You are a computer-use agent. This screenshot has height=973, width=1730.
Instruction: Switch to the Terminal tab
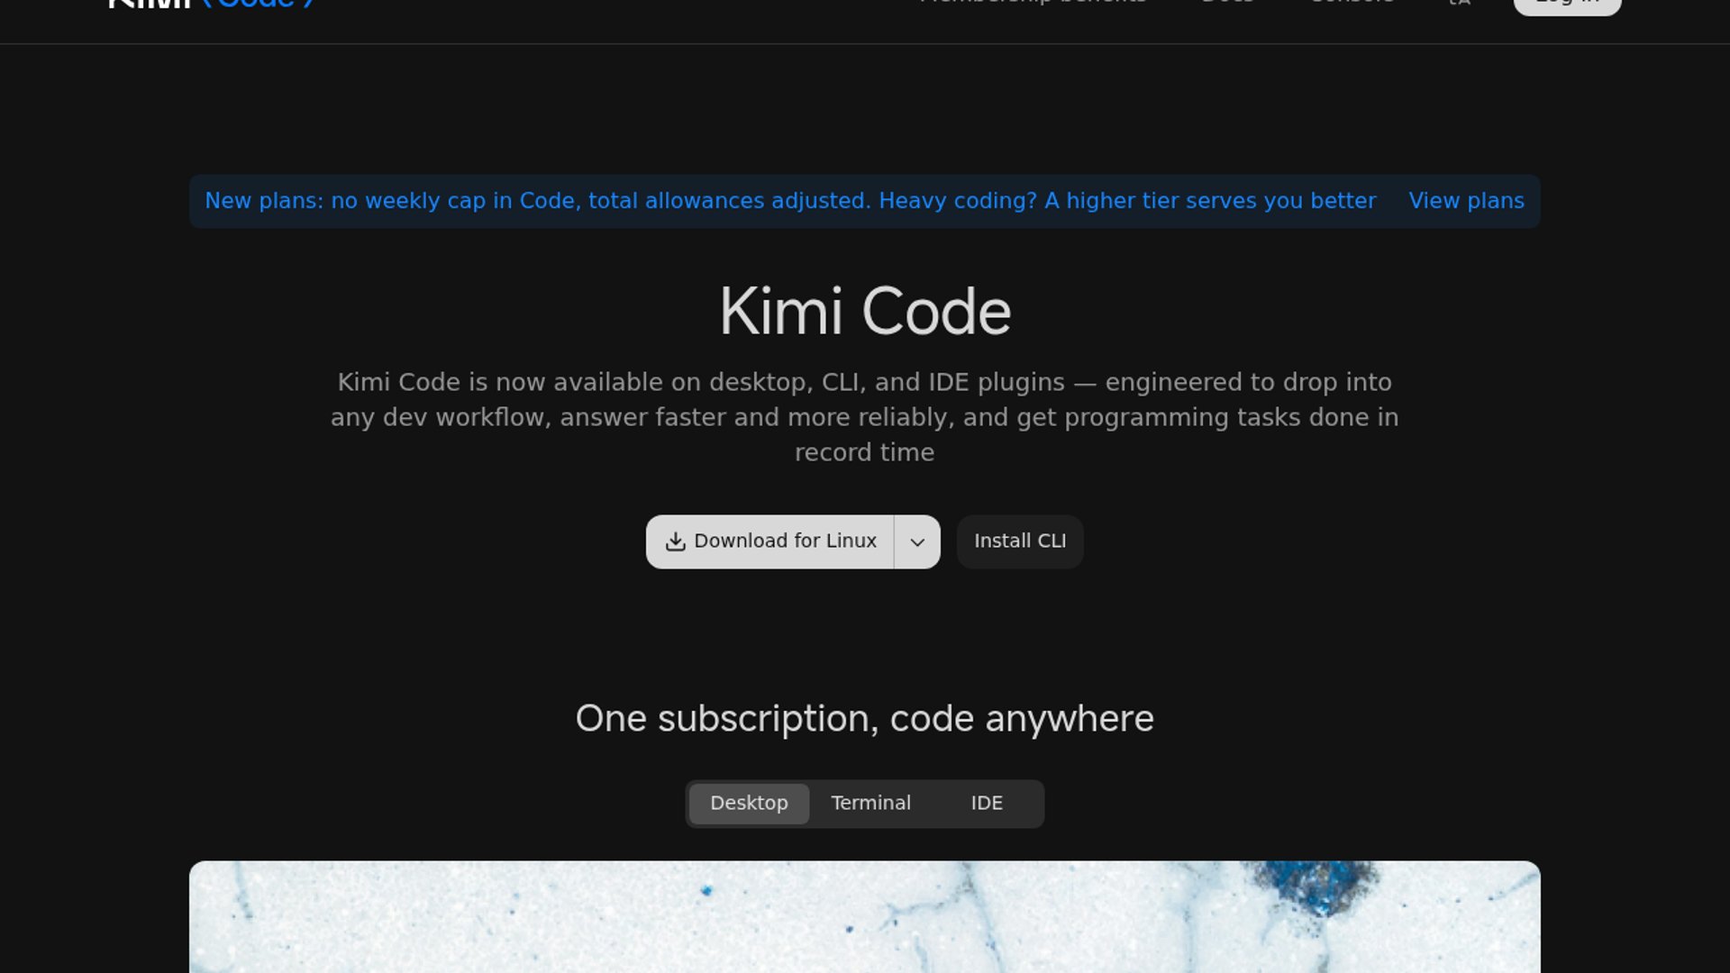[870, 803]
